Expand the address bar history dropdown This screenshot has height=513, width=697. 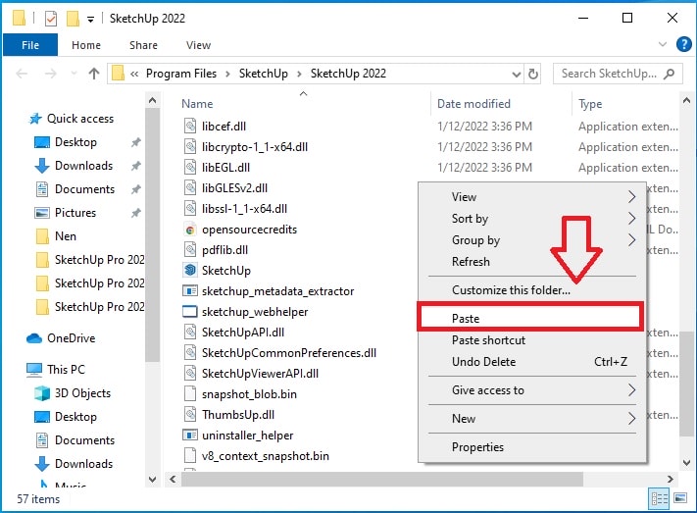(x=516, y=74)
